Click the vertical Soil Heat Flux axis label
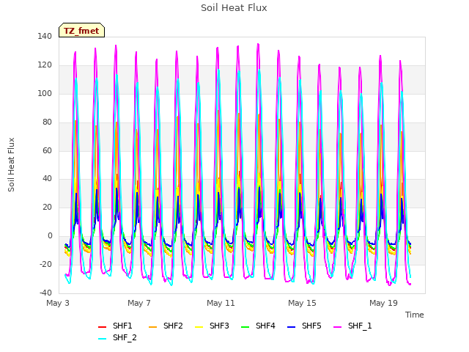The width and height of the screenshot is (469, 352). [11, 164]
